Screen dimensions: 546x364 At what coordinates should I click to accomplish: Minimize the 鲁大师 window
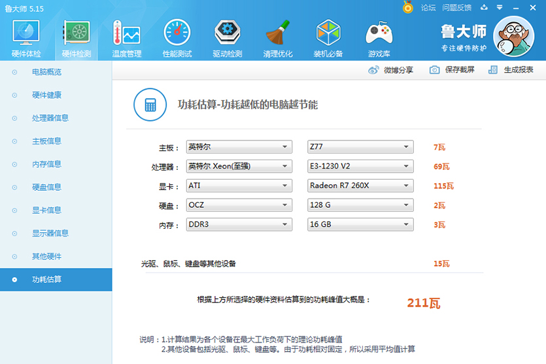click(x=516, y=8)
